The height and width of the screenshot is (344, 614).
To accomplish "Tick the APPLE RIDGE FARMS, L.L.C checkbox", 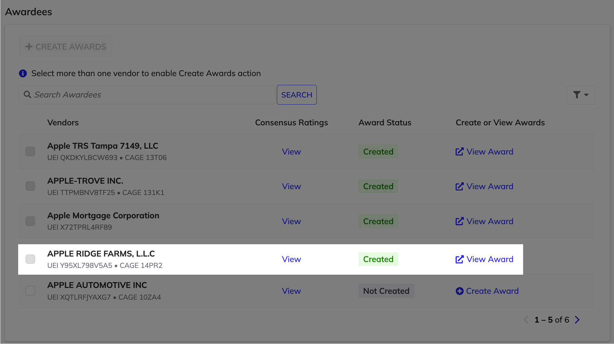I will click(x=31, y=259).
